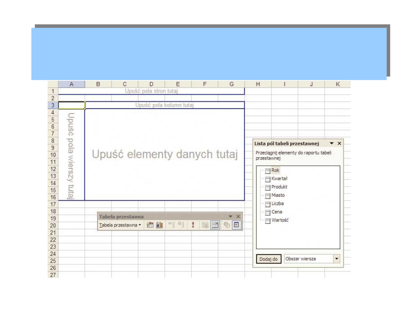418x313 pixels.
Task: Open the 'Tabela przestawna' toolbar menu
Action: click(x=120, y=225)
